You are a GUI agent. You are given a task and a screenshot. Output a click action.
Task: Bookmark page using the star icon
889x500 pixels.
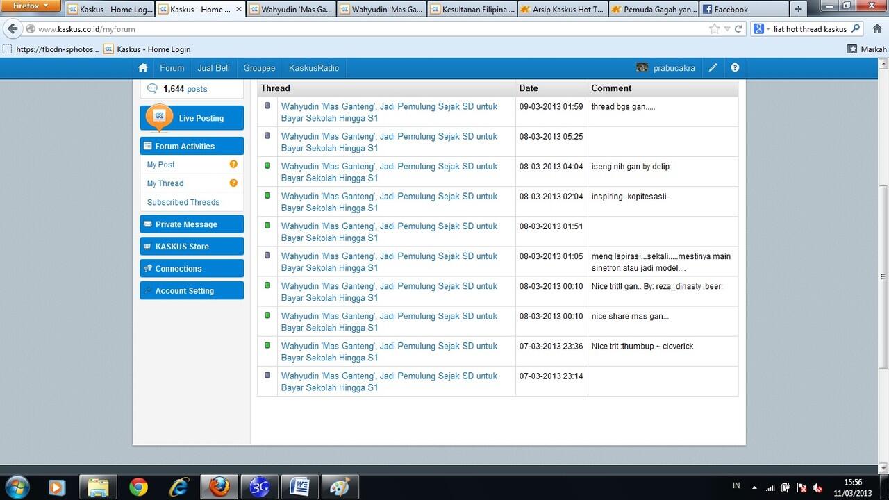714,29
